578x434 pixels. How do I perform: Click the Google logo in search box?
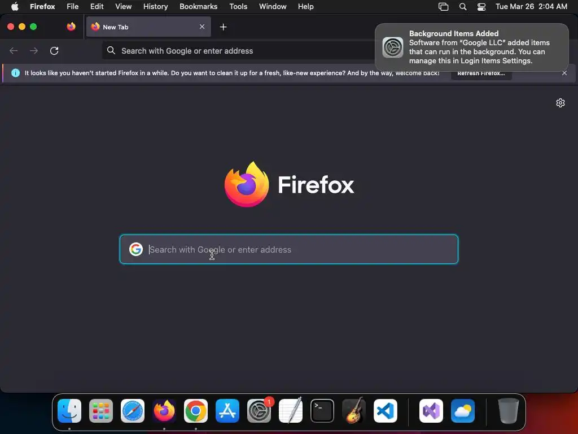136,249
